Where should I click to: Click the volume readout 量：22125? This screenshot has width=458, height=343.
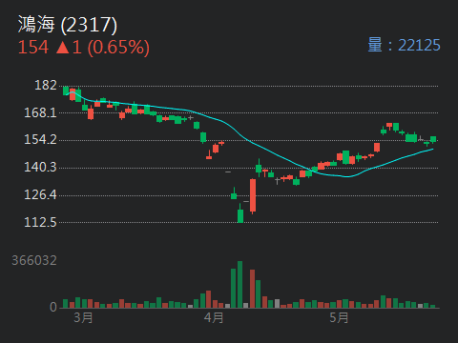(x=404, y=45)
